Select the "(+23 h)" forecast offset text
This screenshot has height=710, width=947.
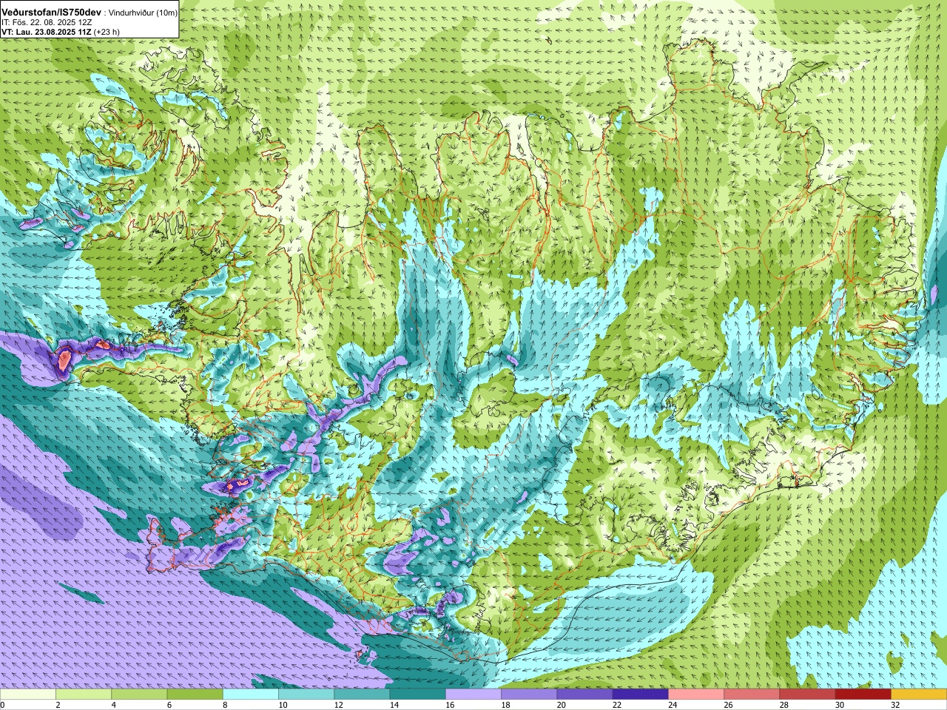(x=107, y=32)
